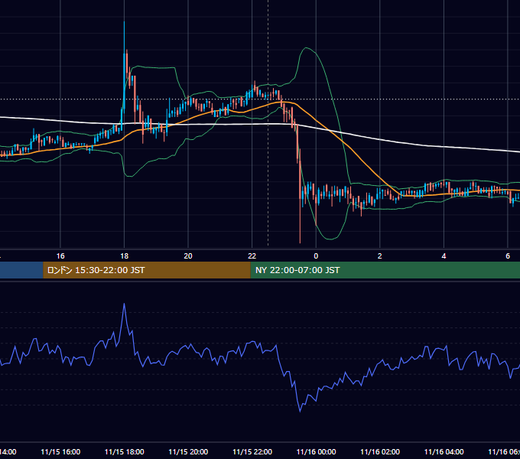Click the hour 18 axis label
The height and width of the screenshot is (459, 520).
tap(125, 256)
